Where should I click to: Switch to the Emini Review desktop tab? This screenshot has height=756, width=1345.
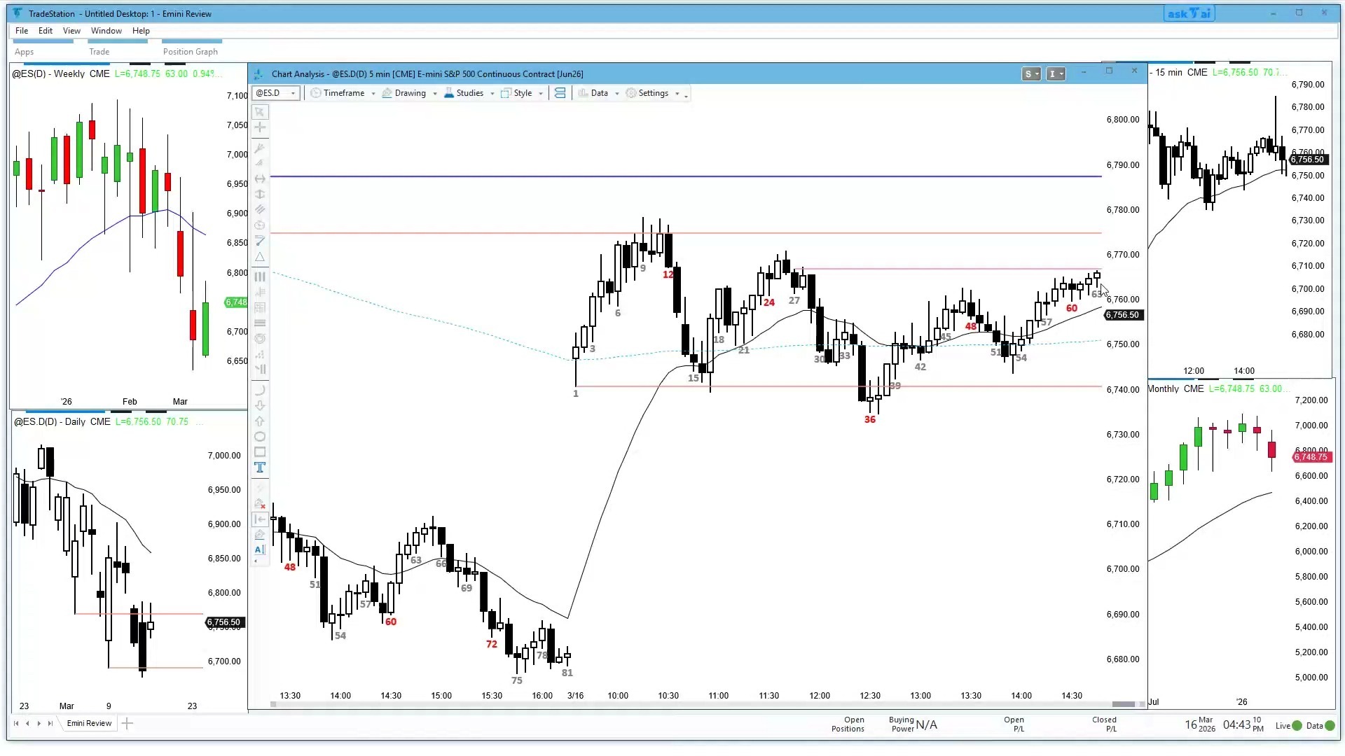tap(89, 724)
